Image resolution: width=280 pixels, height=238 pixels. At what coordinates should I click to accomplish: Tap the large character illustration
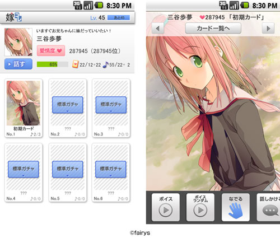(213, 114)
